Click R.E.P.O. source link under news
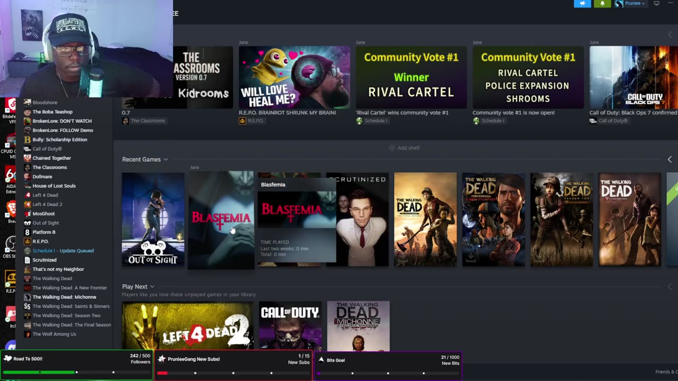 click(255, 121)
